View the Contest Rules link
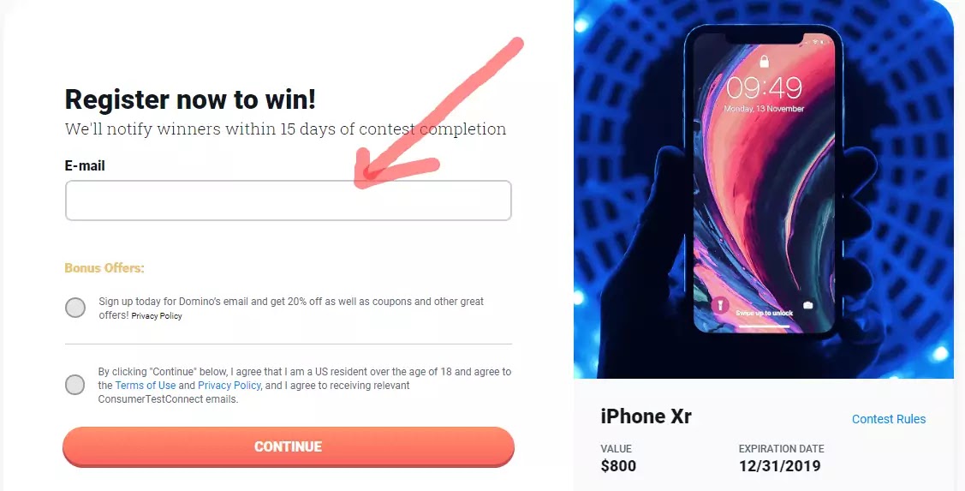The image size is (965, 491). (x=889, y=419)
